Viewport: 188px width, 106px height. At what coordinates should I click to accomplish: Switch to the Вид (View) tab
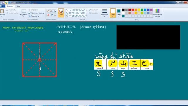coord(19,6)
